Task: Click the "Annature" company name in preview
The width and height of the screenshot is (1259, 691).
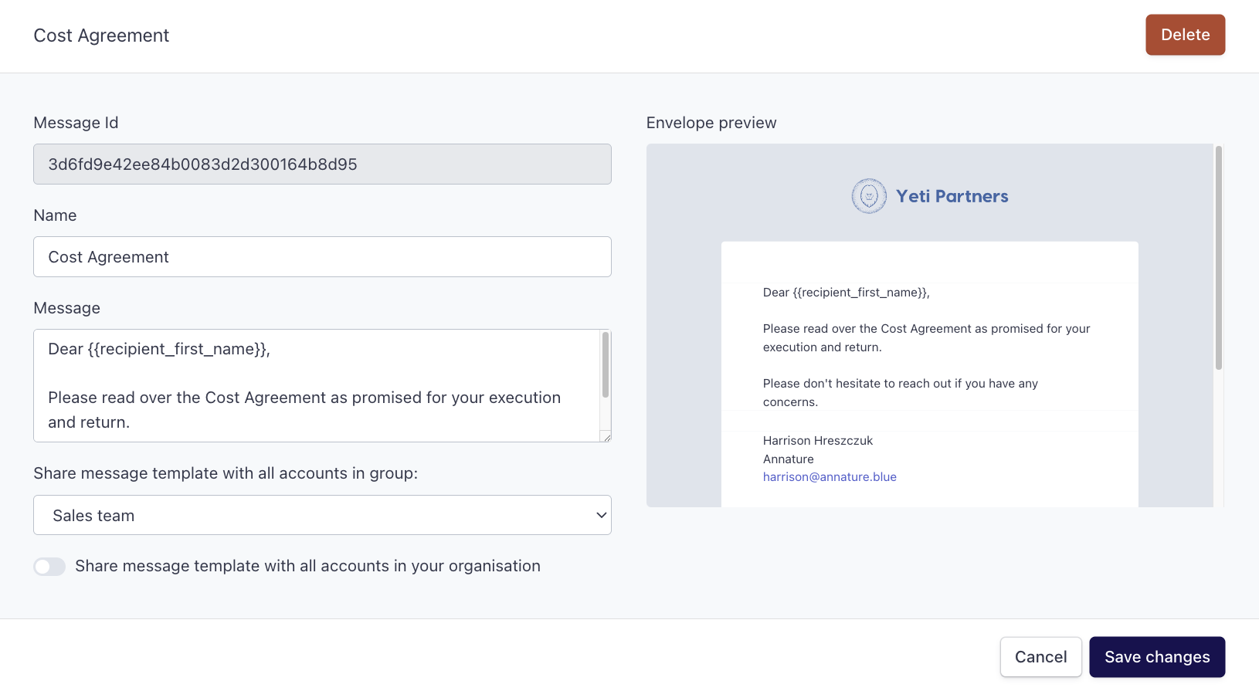Action: [x=789, y=459]
